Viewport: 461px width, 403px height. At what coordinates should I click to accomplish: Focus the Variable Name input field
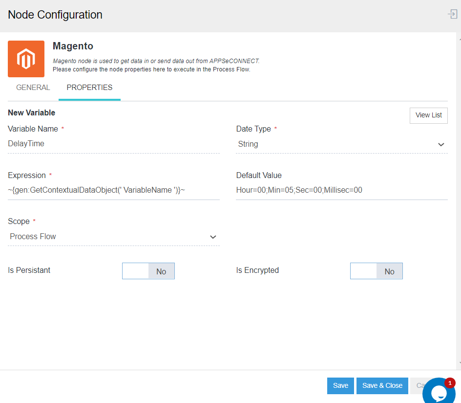pyautogui.click(x=113, y=144)
